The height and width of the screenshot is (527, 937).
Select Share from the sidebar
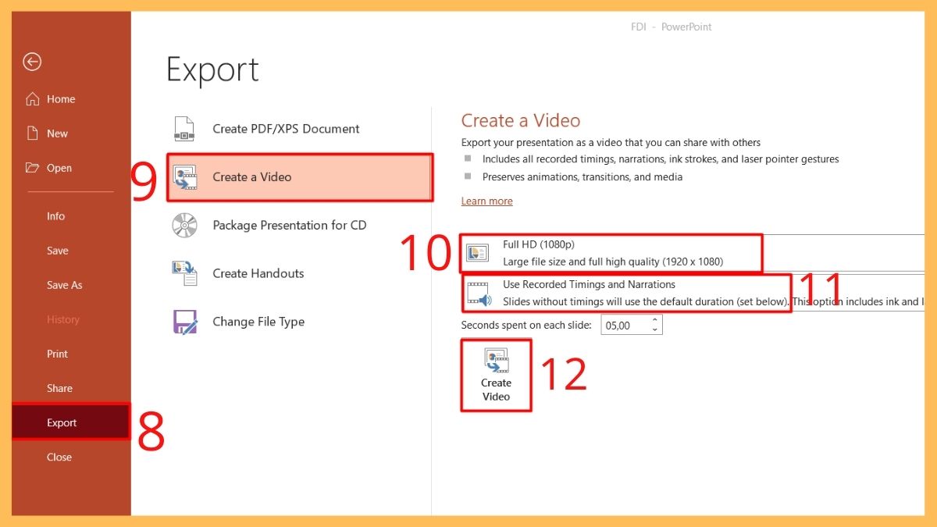(x=59, y=388)
